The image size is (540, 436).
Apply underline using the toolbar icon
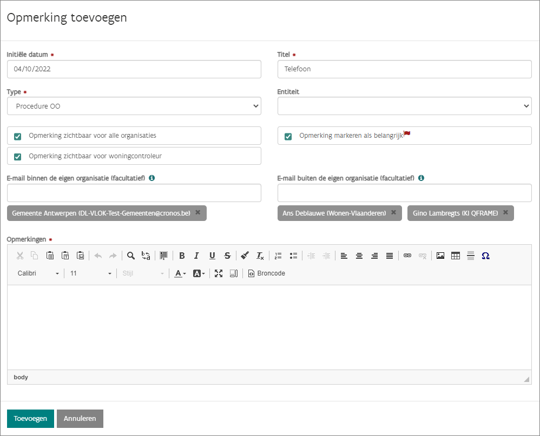tap(212, 256)
